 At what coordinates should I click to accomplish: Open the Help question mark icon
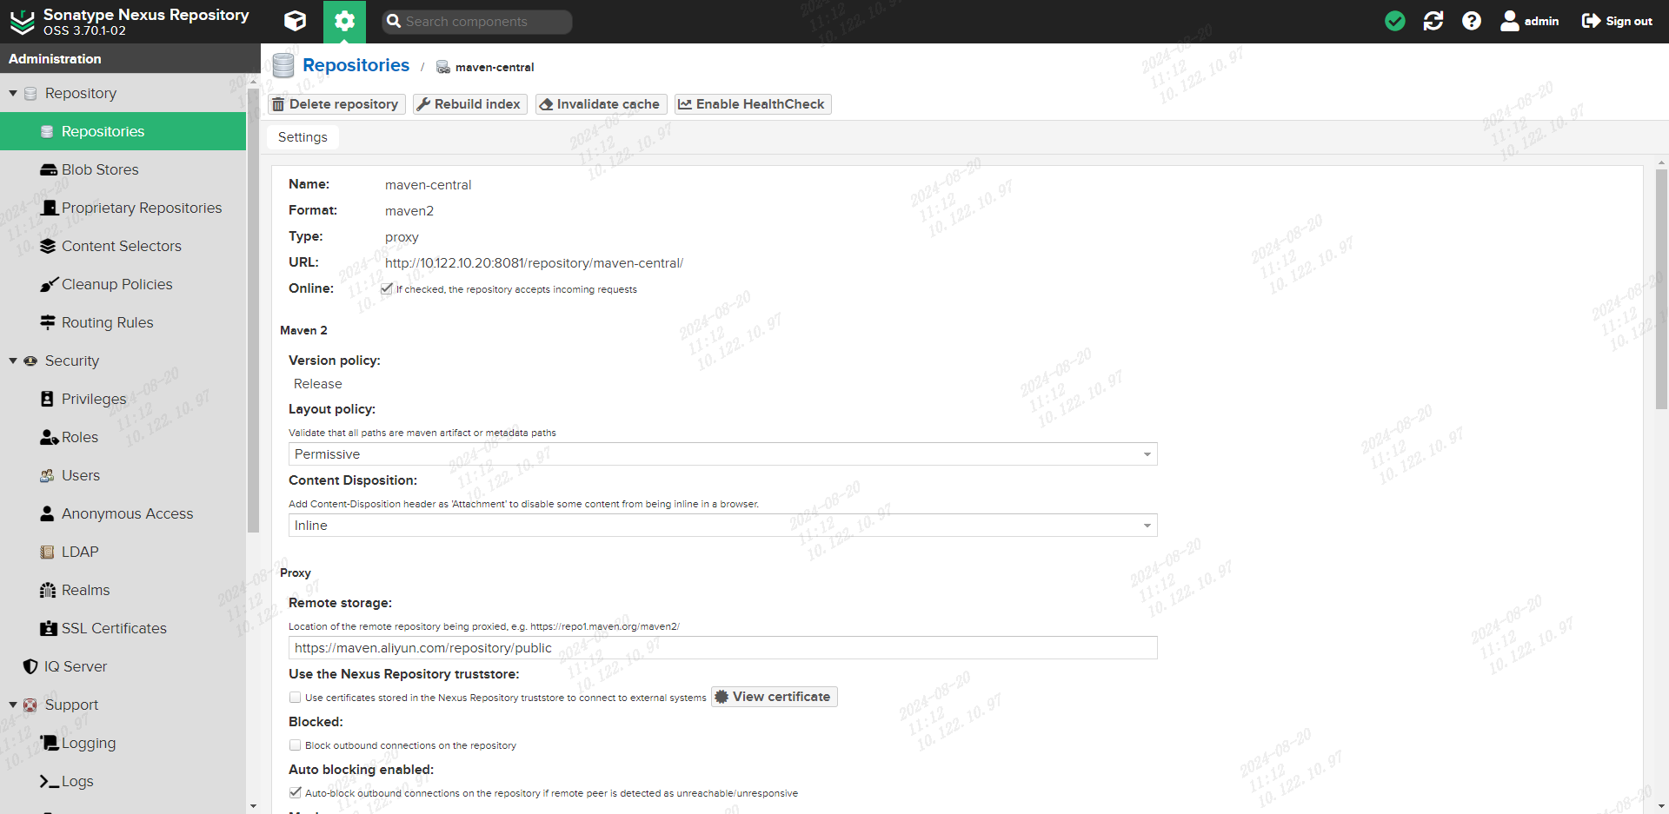[1472, 21]
